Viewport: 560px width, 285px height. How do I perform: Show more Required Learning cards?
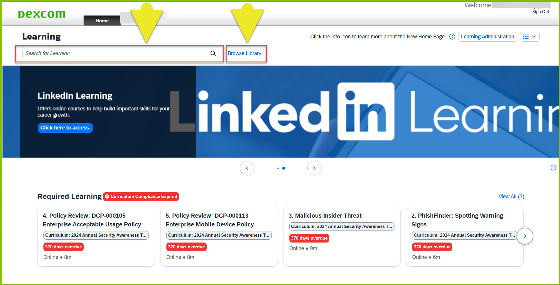point(525,236)
